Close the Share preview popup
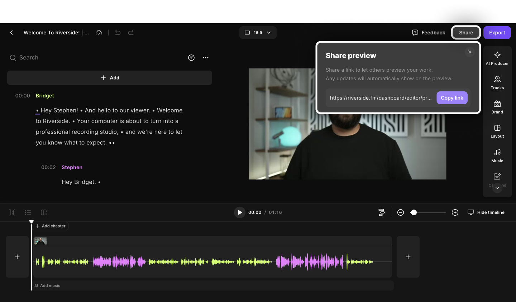Image resolution: width=516 pixels, height=302 pixels. 470,52
